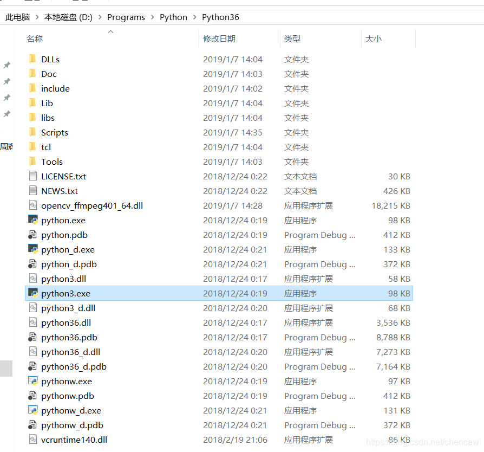This screenshot has width=484, height=452.
Task: Select the LICENSE.txt file name
Action: pyautogui.click(x=63, y=177)
